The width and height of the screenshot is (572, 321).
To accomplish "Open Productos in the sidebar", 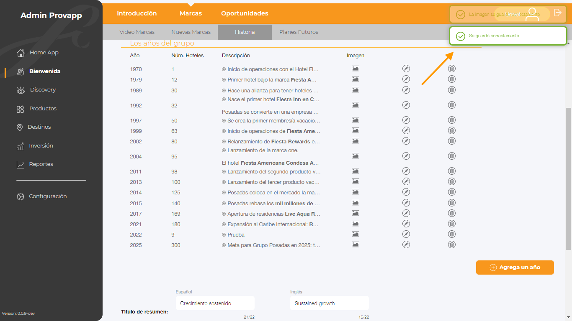I will click(x=36, y=109).
